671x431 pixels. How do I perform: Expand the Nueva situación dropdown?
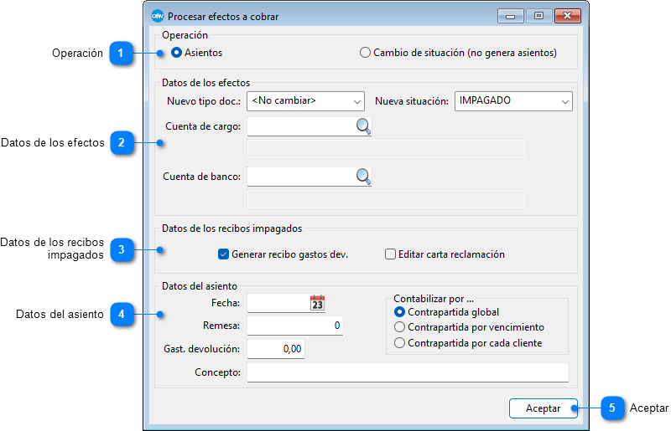click(513, 101)
